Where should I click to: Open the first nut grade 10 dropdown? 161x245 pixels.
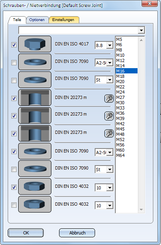coord(110,188)
